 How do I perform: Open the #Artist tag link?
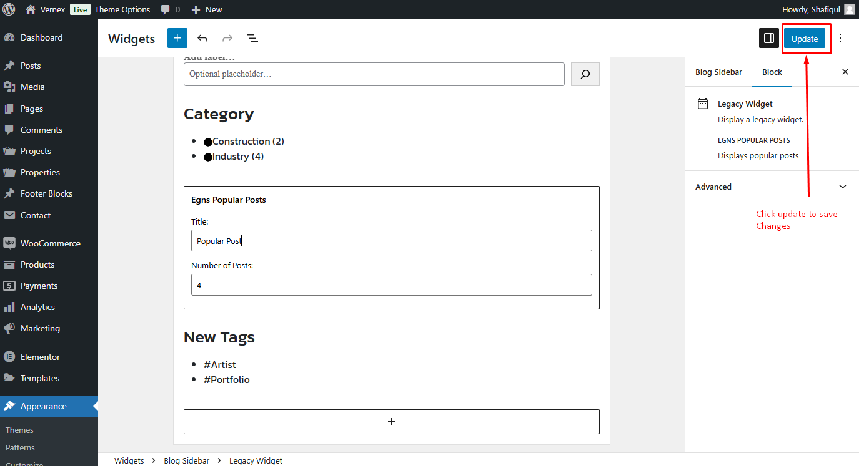[220, 364]
